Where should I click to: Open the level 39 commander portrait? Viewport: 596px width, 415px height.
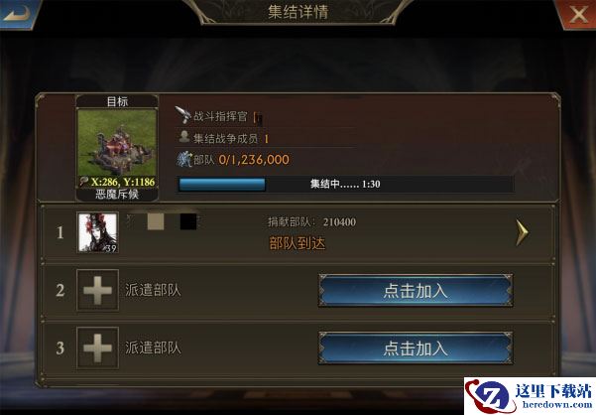(98, 232)
